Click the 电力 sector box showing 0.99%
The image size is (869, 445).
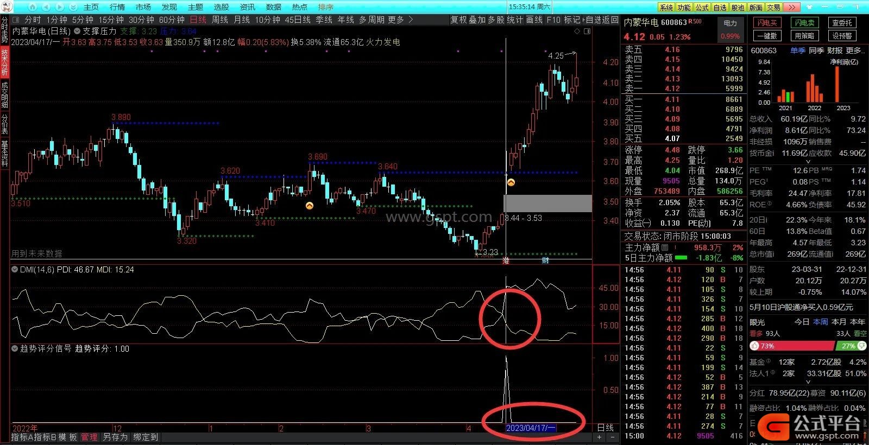731,30
